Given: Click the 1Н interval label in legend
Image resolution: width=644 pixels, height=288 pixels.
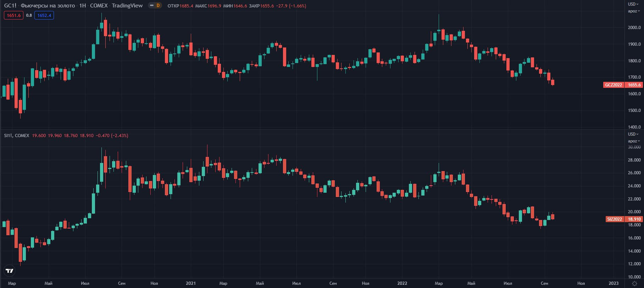Looking at the screenshot, I should (x=83, y=6).
